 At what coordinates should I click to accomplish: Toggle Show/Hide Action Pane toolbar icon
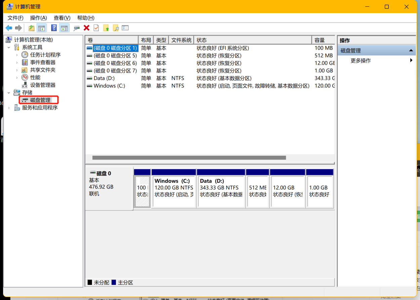point(64,28)
